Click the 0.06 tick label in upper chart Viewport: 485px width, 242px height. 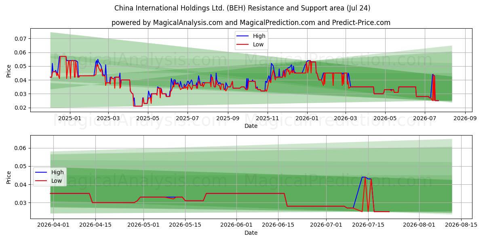click(x=21, y=52)
